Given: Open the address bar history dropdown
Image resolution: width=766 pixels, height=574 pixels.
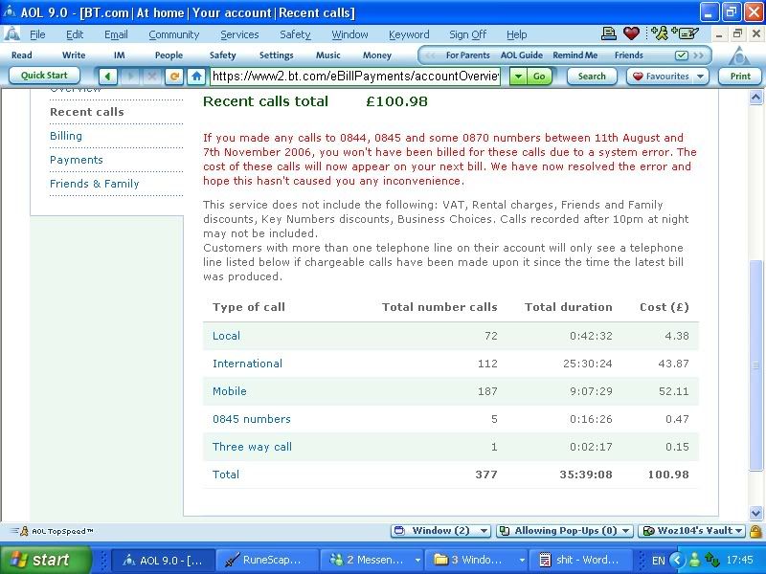Looking at the screenshot, I should coord(518,77).
